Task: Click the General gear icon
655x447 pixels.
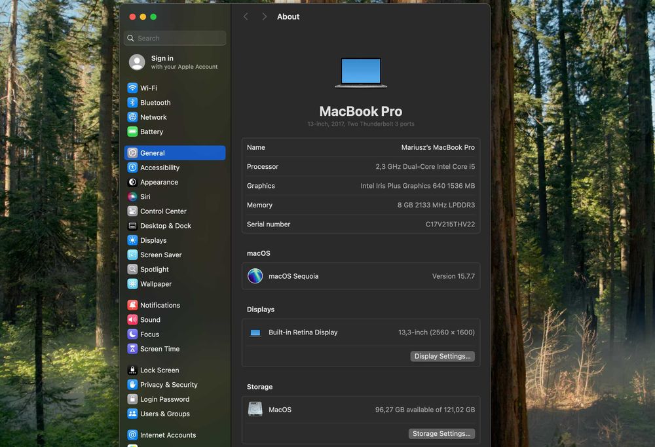Action: coord(132,152)
